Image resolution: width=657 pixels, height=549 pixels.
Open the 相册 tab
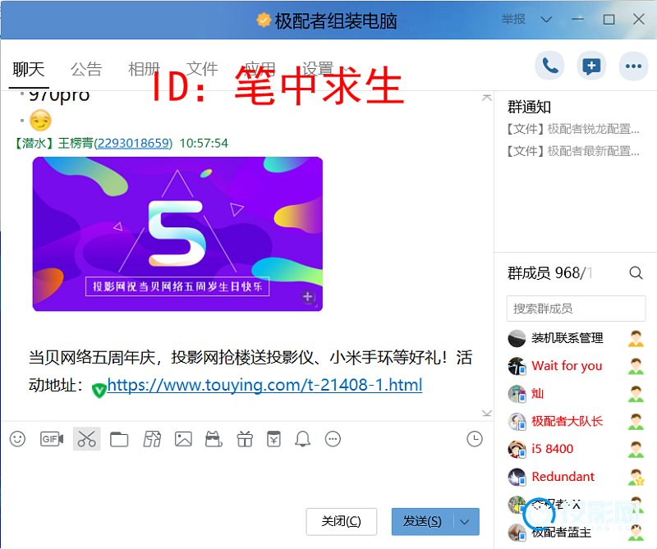click(144, 69)
